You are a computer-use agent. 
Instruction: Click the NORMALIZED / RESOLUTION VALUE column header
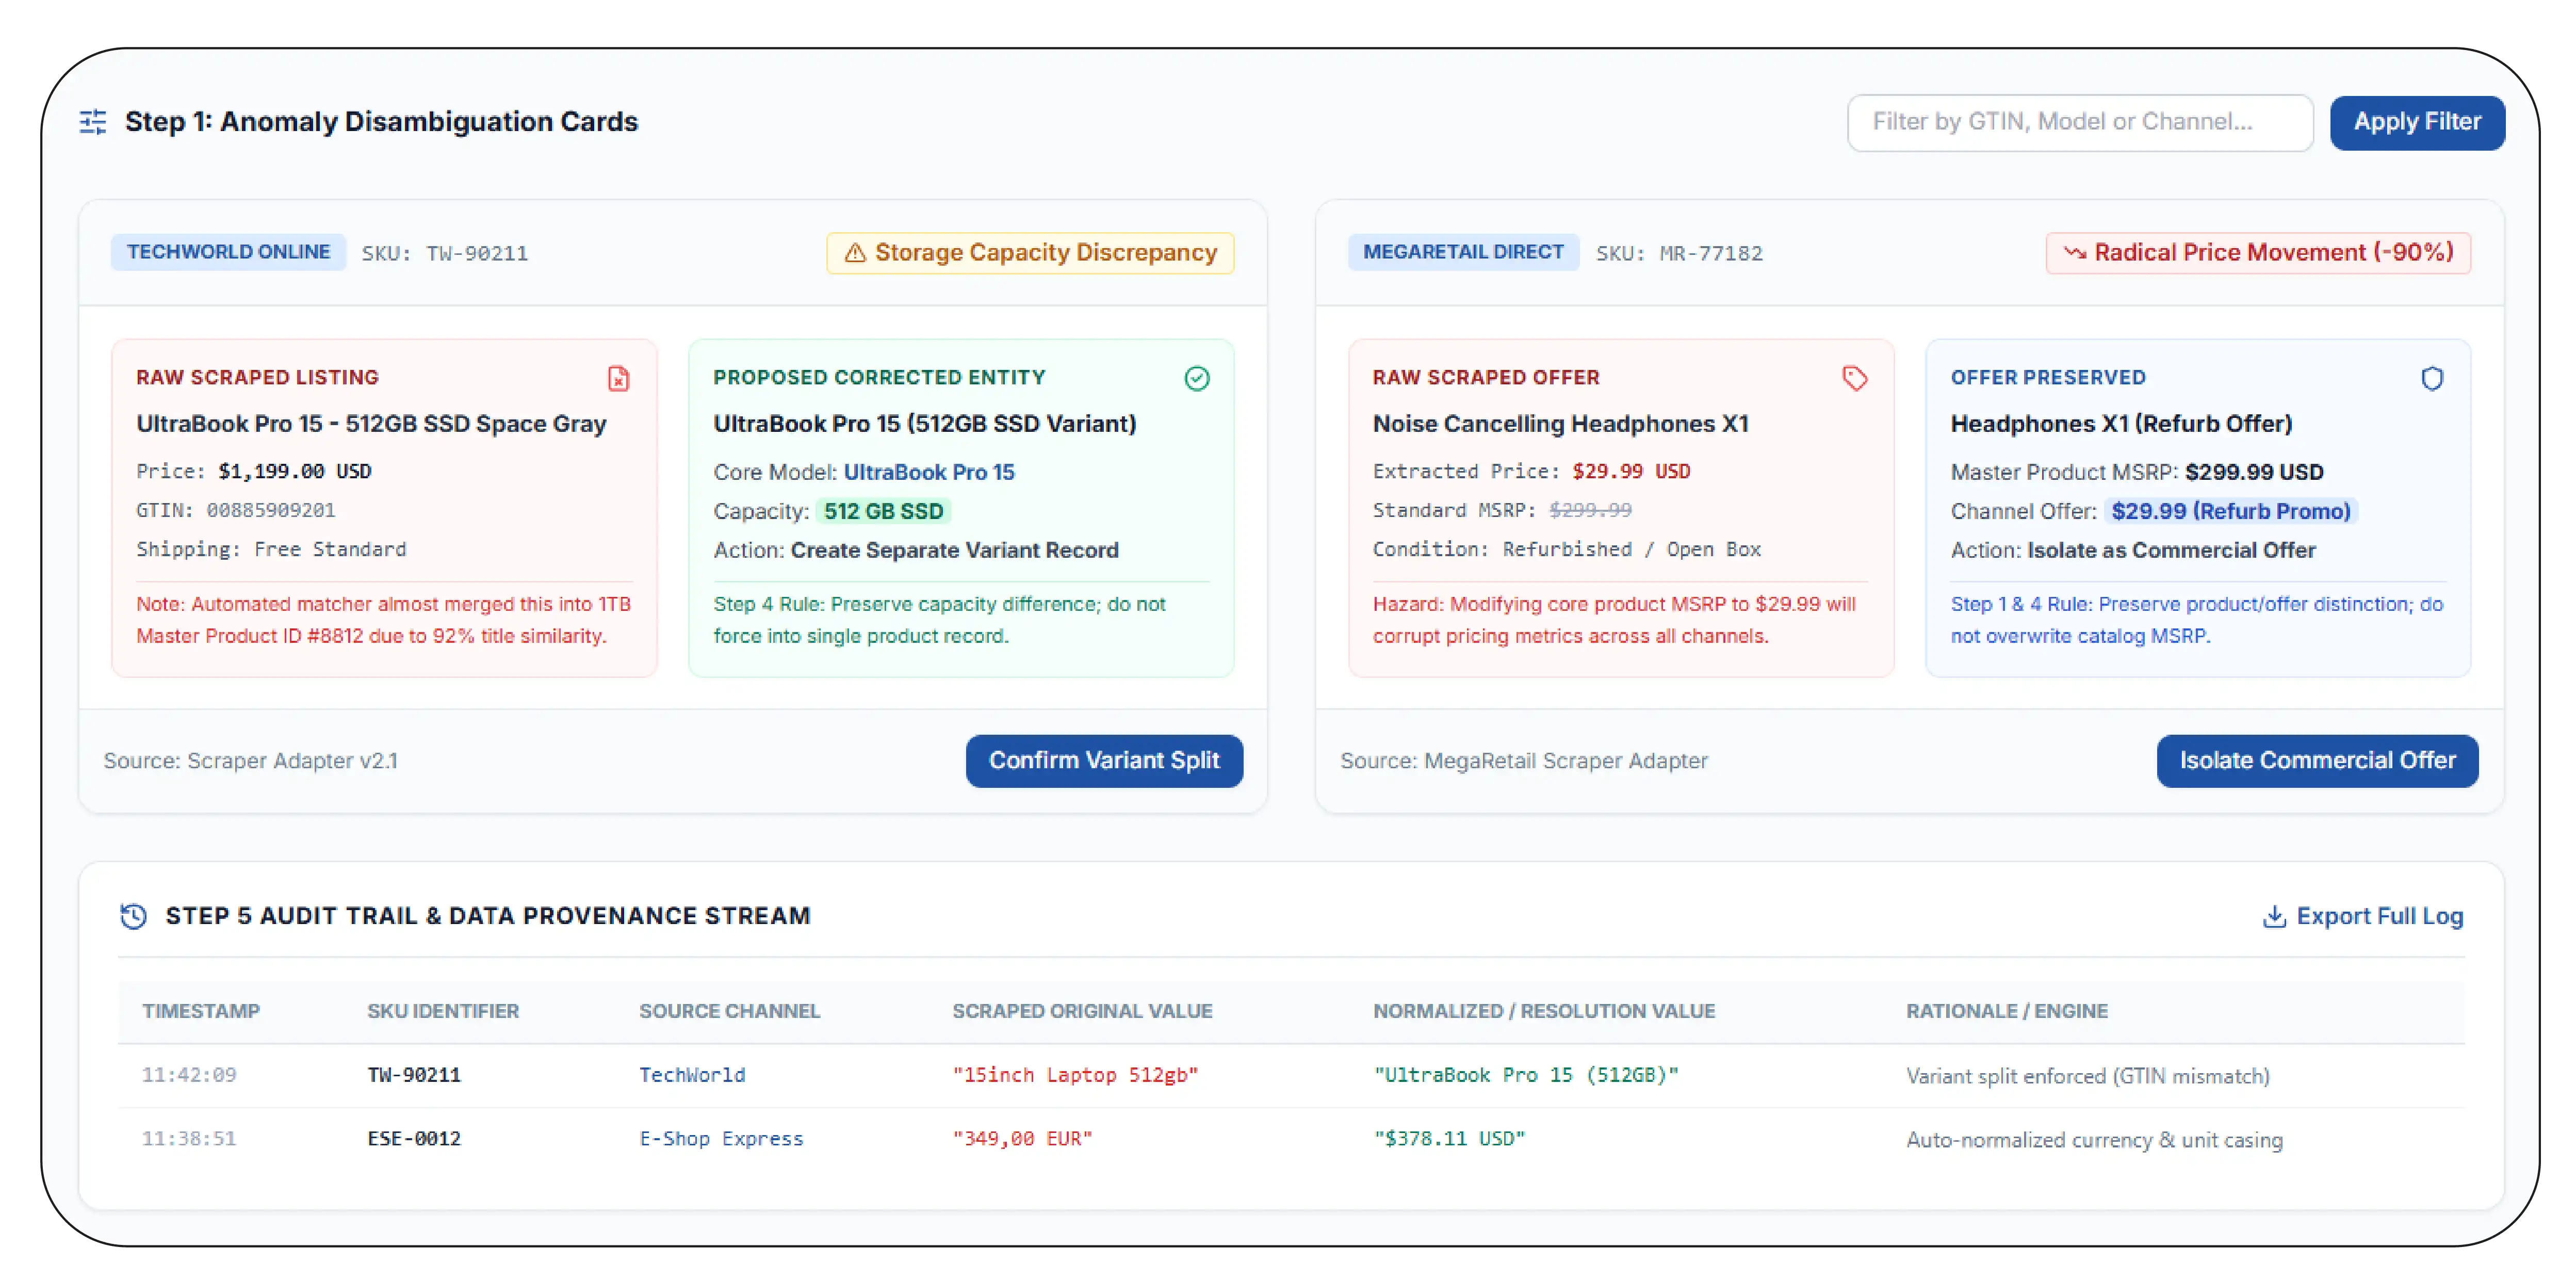click(1544, 1011)
